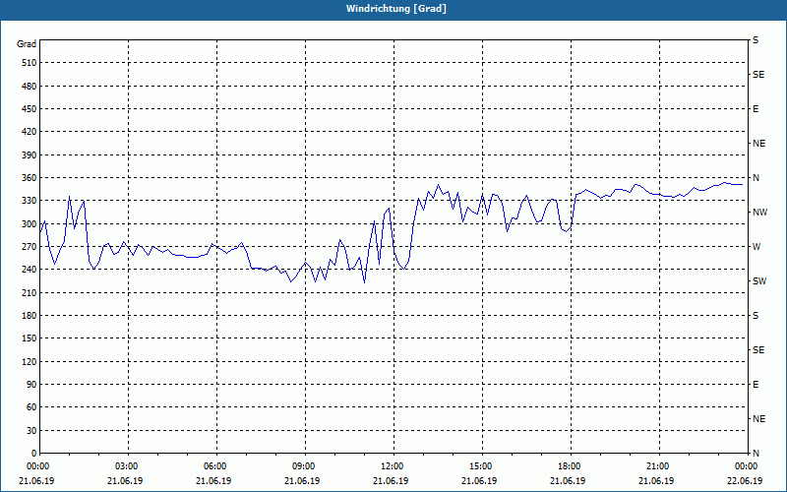Click the 06:00 time label
The image size is (787, 492).
(x=214, y=466)
